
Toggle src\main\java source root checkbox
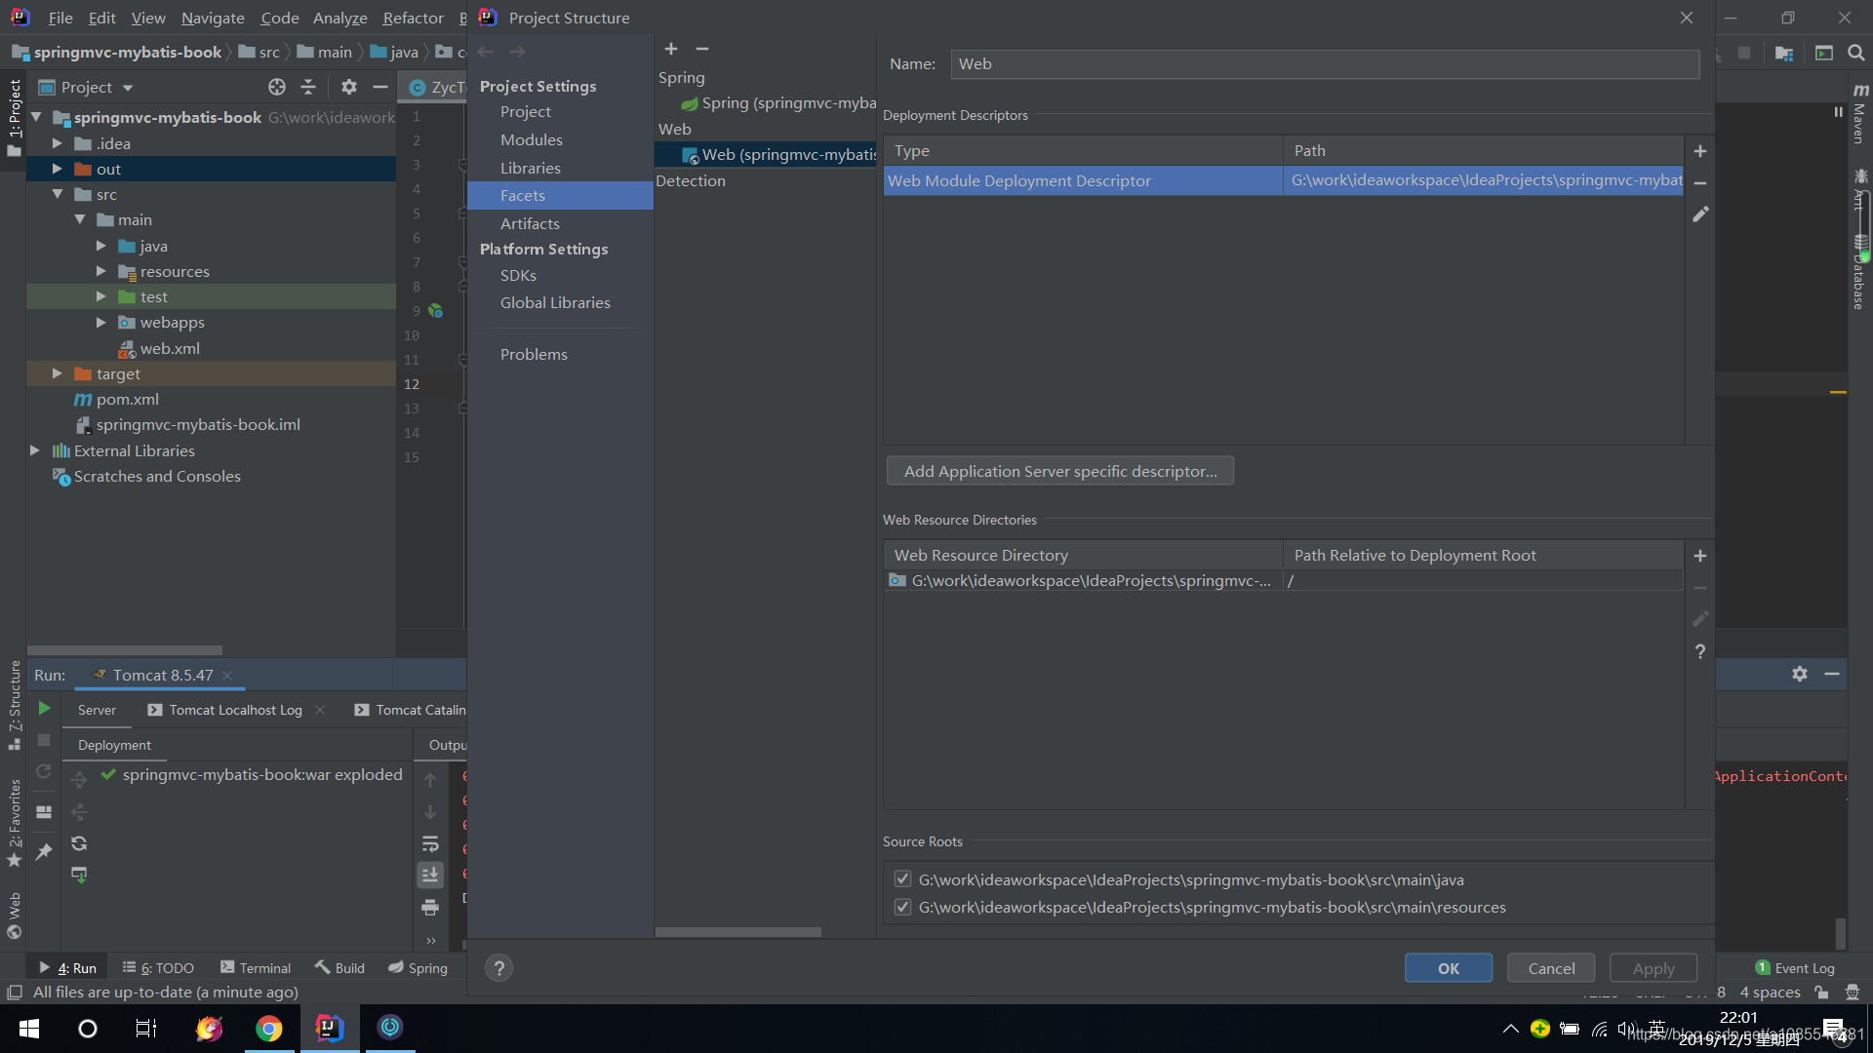coord(903,879)
